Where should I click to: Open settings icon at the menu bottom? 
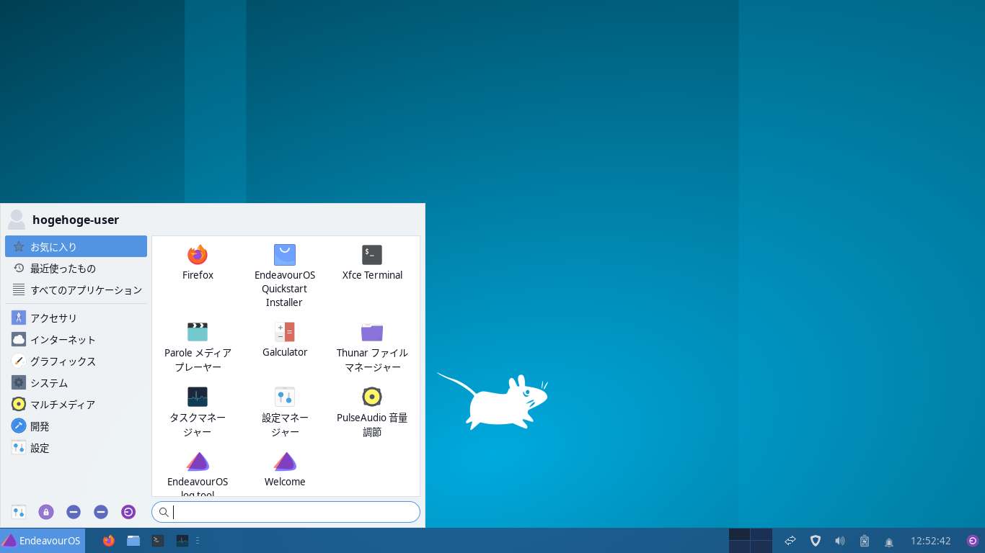19,512
